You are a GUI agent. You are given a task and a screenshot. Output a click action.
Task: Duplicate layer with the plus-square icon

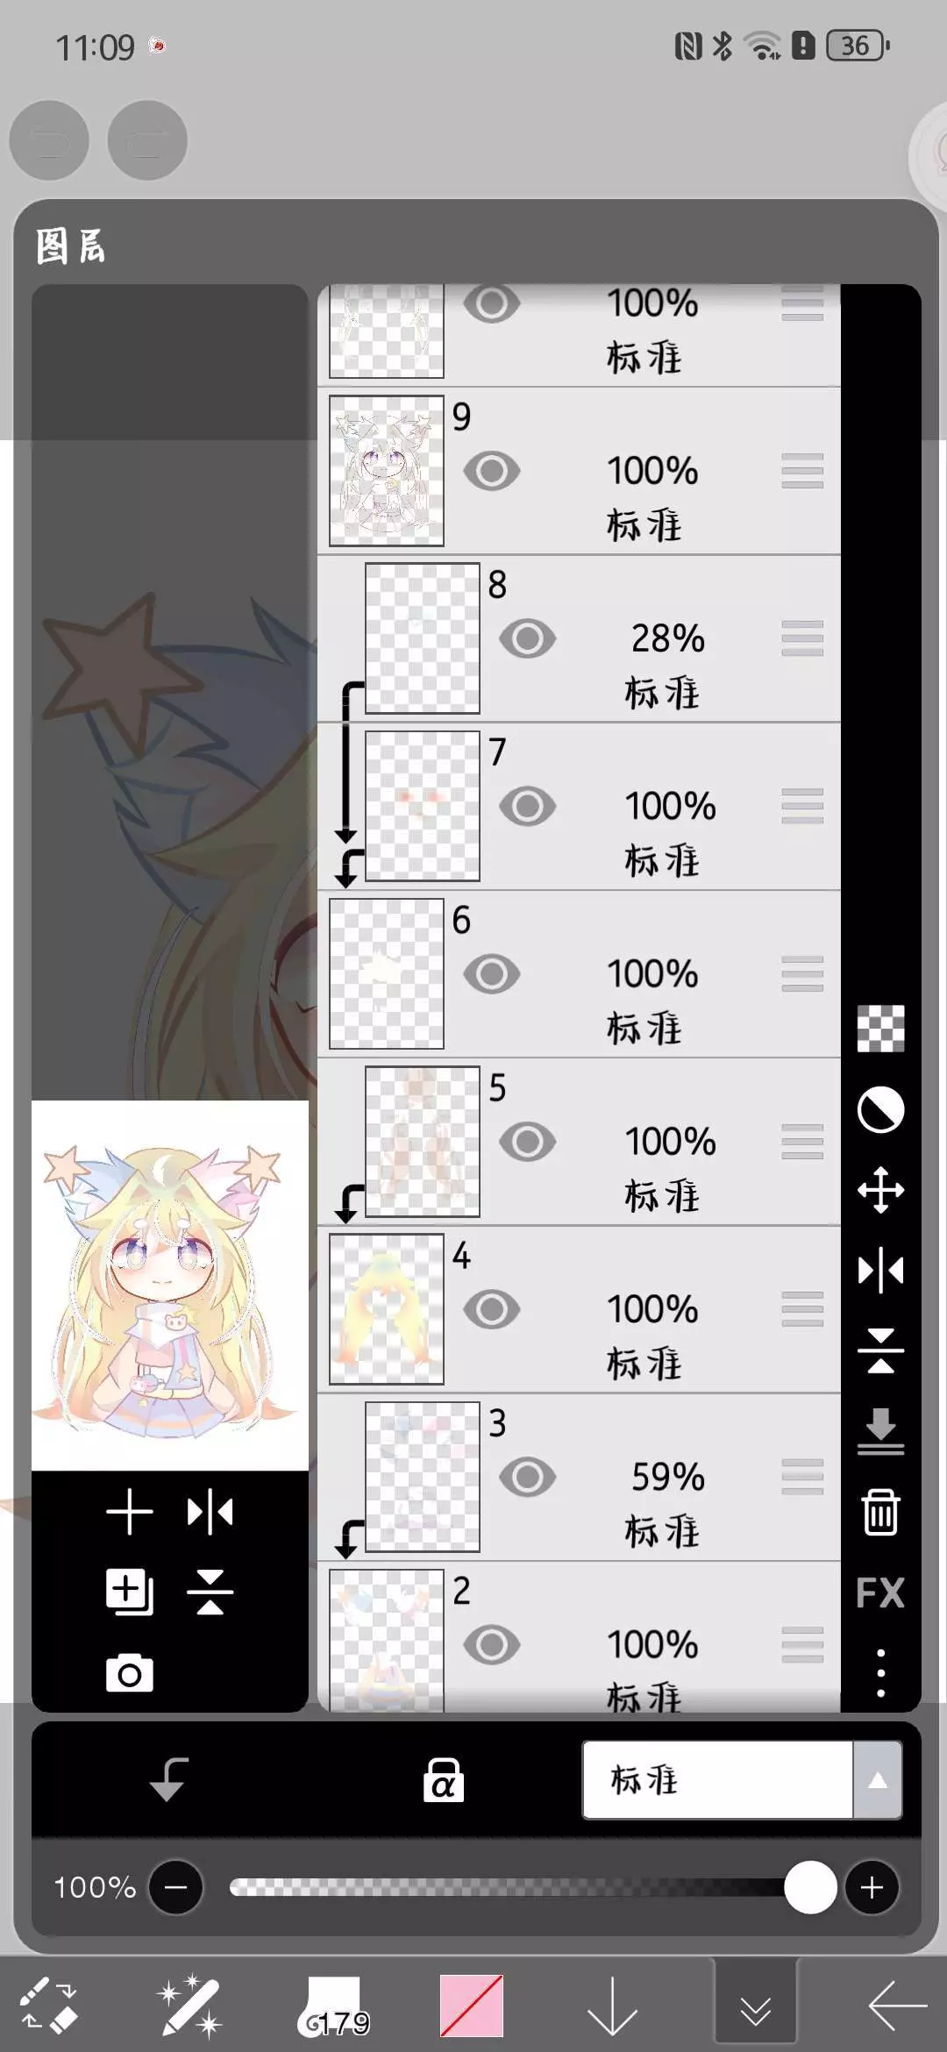pyautogui.click(x=130, y=1592)
